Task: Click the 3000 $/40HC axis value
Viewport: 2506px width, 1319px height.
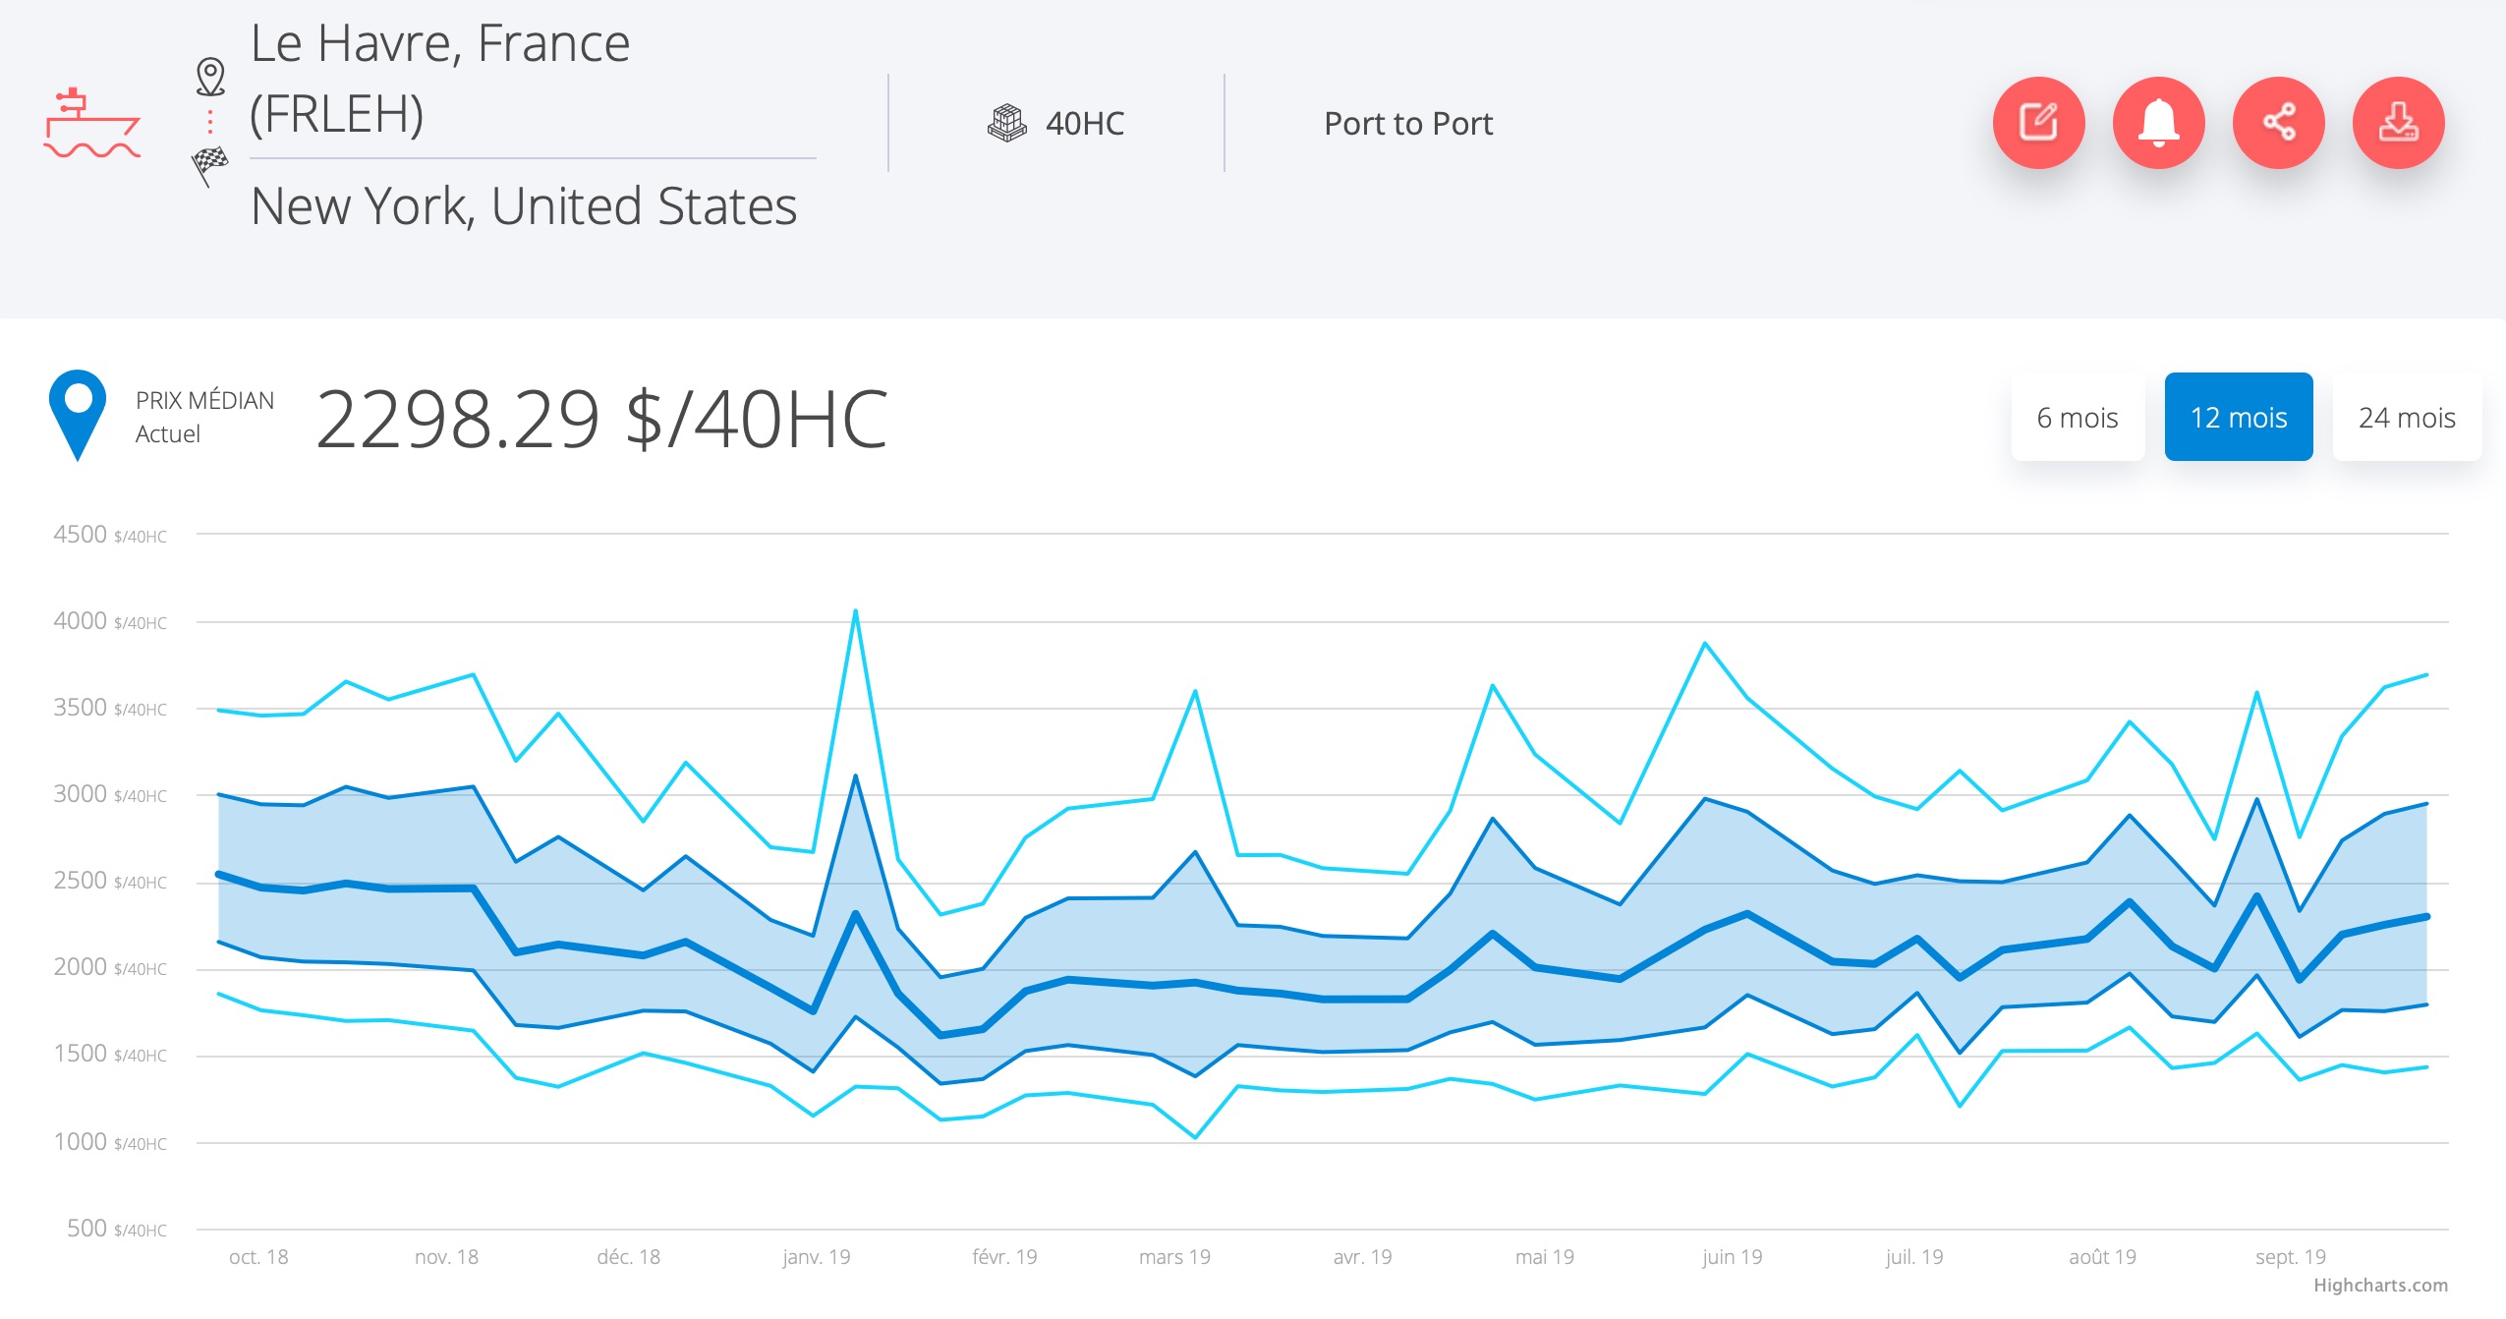Action: [x=110, y=794]
